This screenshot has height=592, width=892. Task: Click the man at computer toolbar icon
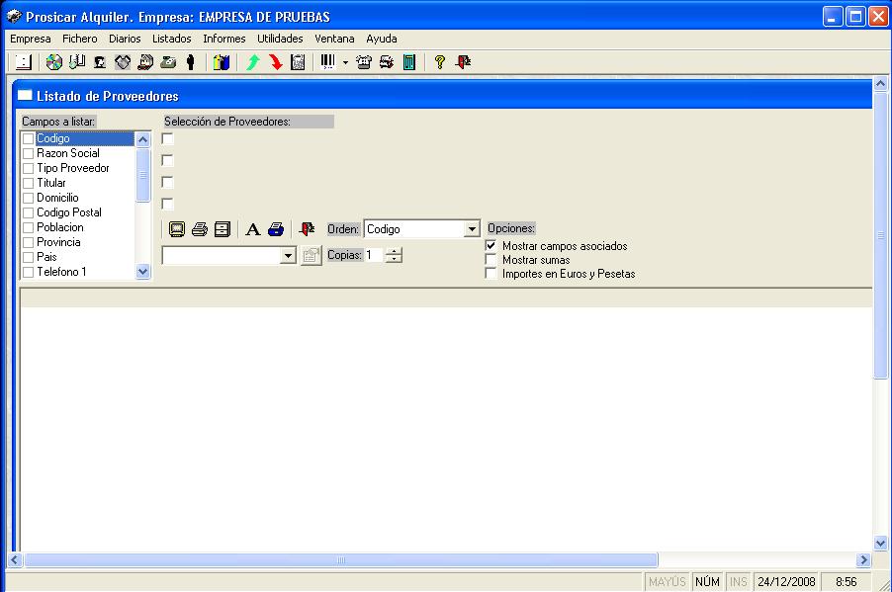tap(145, 62)
